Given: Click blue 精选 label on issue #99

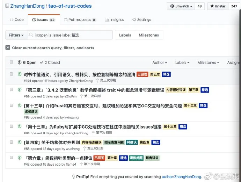Looking at the screenshot, I should [205, 90].
